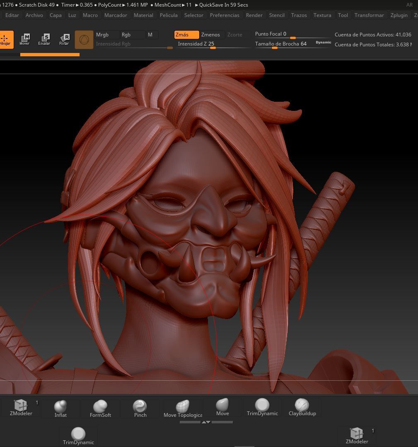Open the Pelicula menu
The image size is (418, 447).
click(x=169, y=15)
